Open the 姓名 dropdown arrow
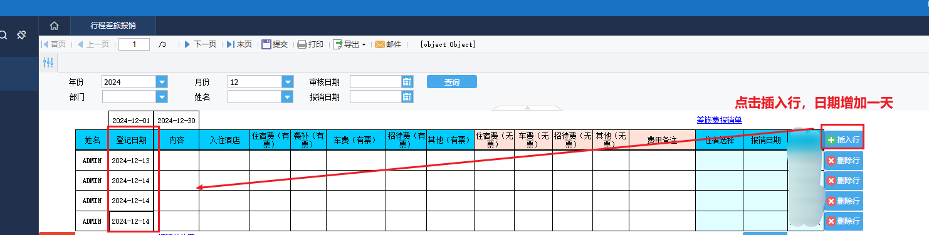 288,97
